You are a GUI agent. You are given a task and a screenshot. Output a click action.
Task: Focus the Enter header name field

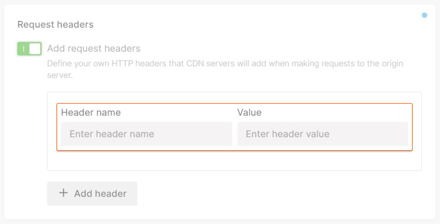coord(146,134)
